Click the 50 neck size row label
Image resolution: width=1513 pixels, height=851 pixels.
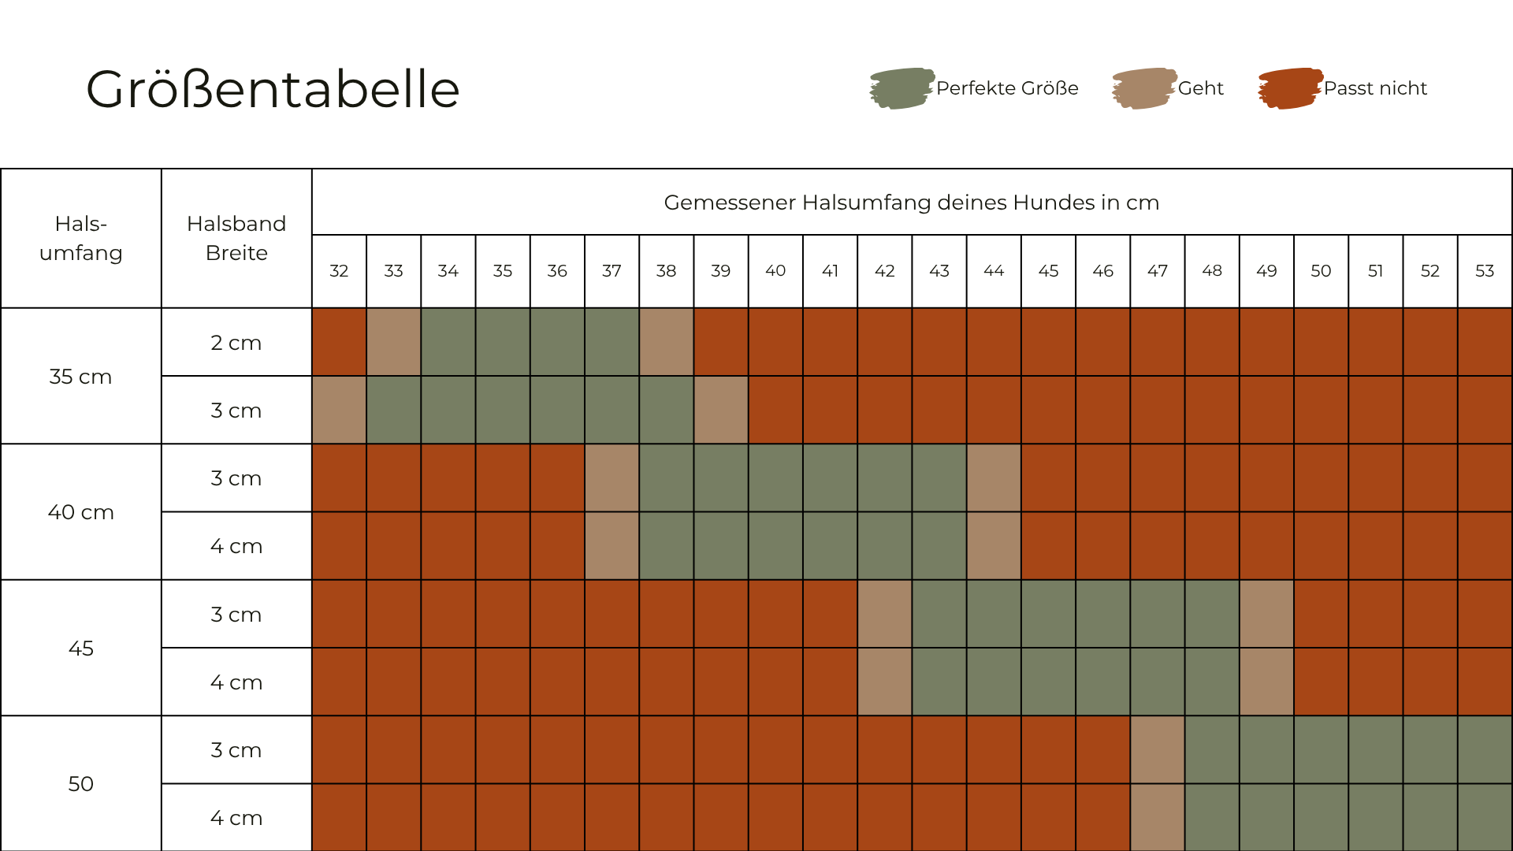click(x=81, y=784)
